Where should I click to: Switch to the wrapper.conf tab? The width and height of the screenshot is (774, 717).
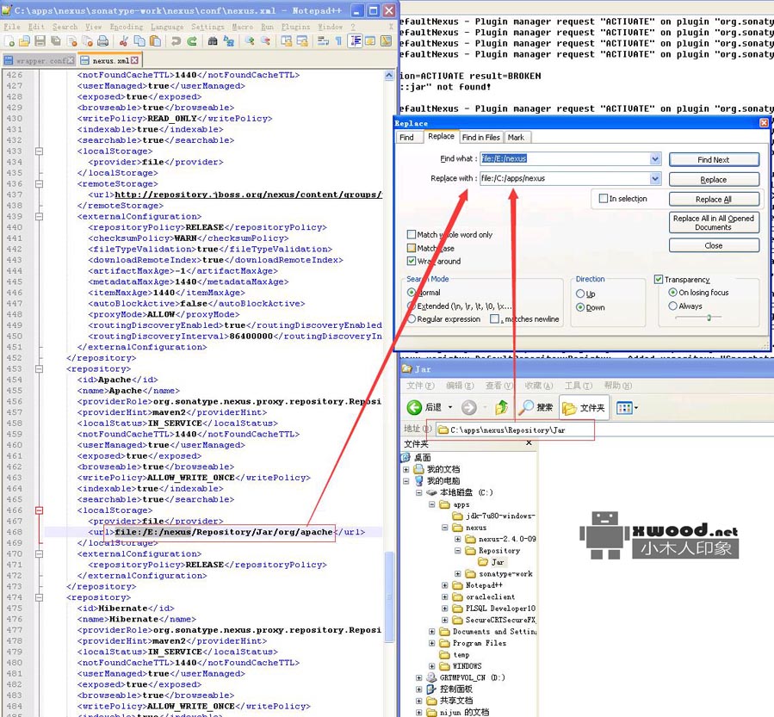(x=39, y=61)
